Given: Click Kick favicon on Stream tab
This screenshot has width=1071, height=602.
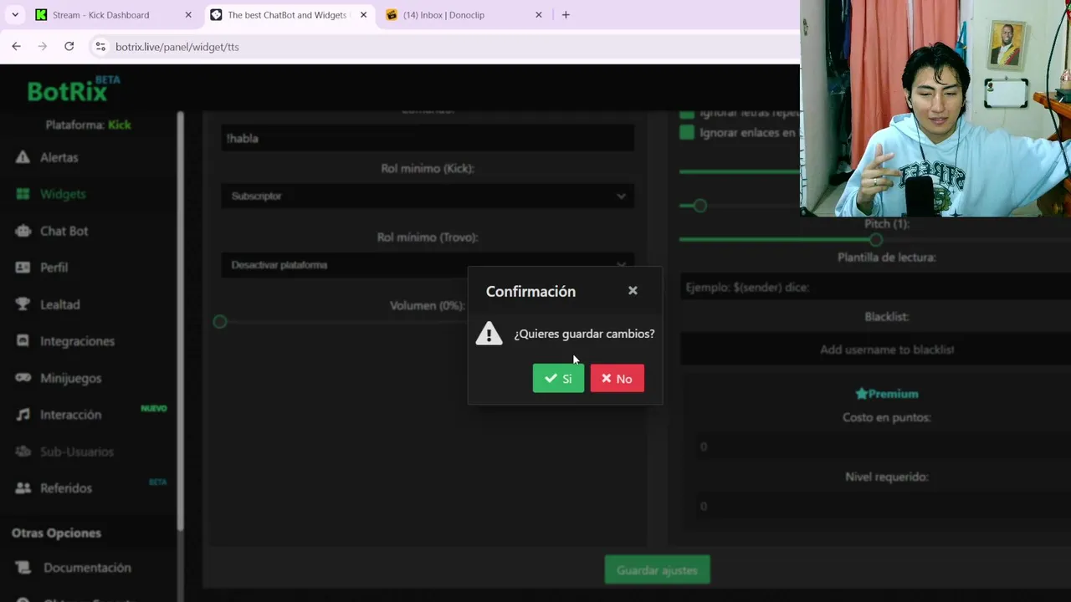Looking at the screenshot, I should [x=41, y=14].
